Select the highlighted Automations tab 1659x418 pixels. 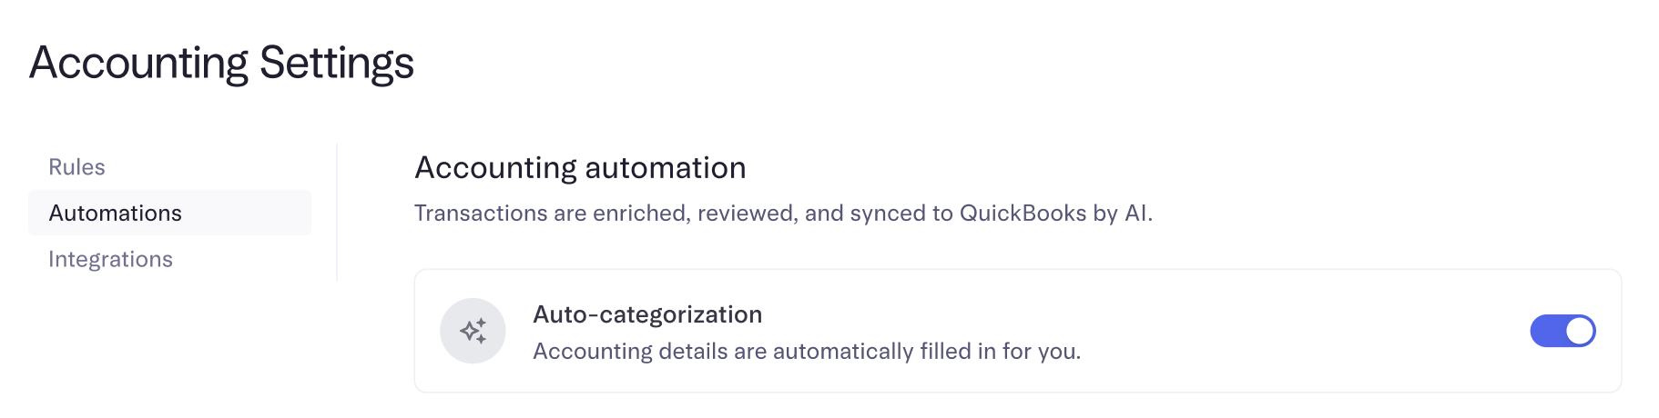(x=170, y=213)
